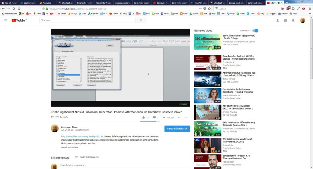This screenshot has width=313, height=169.
Task: Bookmark this page with the star
Action: 209,9
